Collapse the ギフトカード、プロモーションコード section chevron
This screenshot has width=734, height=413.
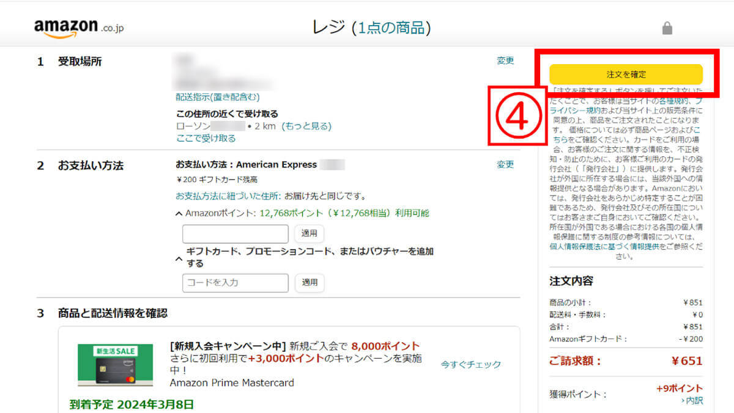pos(179,258)
